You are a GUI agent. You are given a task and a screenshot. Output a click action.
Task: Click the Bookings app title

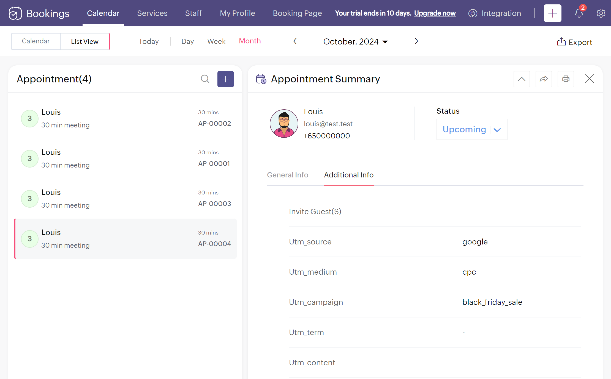pyautogui.click(x=48, y=13)
